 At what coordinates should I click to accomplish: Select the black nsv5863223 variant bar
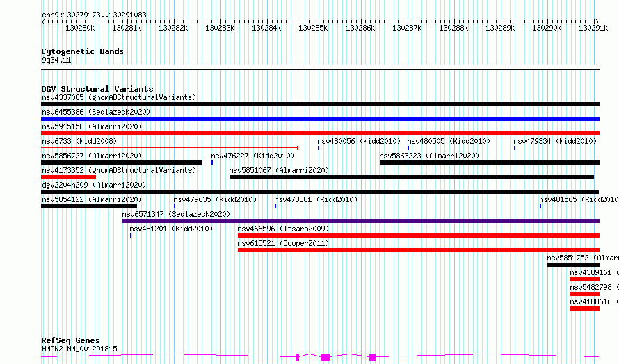490,163
